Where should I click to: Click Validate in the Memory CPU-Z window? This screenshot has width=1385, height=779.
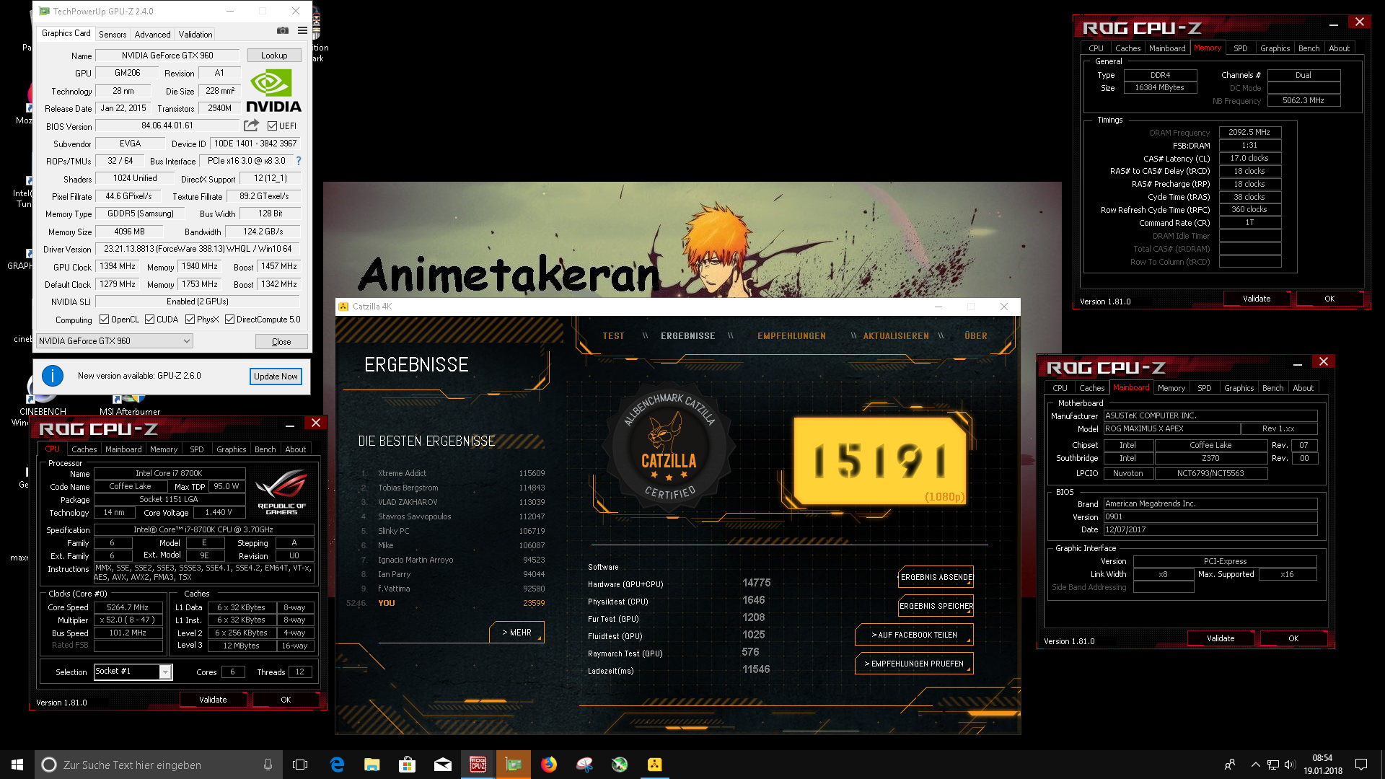pos(1257,299)
